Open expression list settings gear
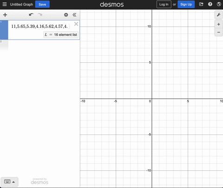 click(66, 15)
